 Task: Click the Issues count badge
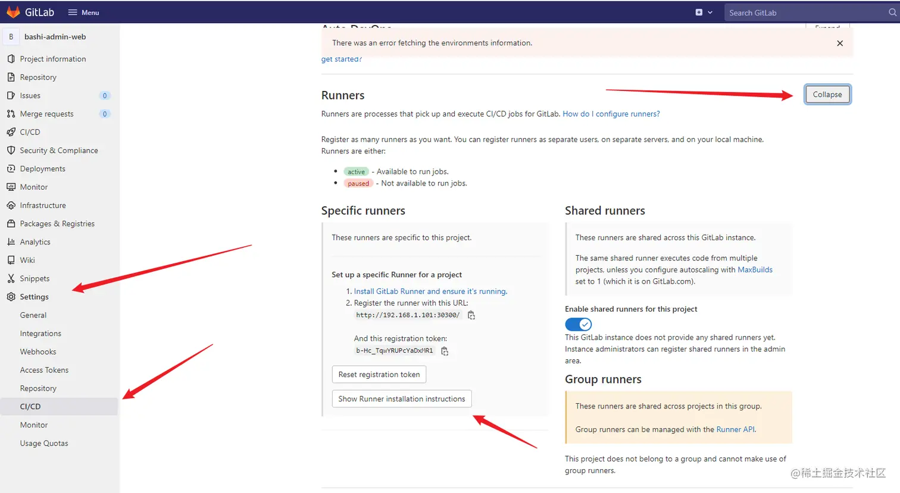click(105, 96)
